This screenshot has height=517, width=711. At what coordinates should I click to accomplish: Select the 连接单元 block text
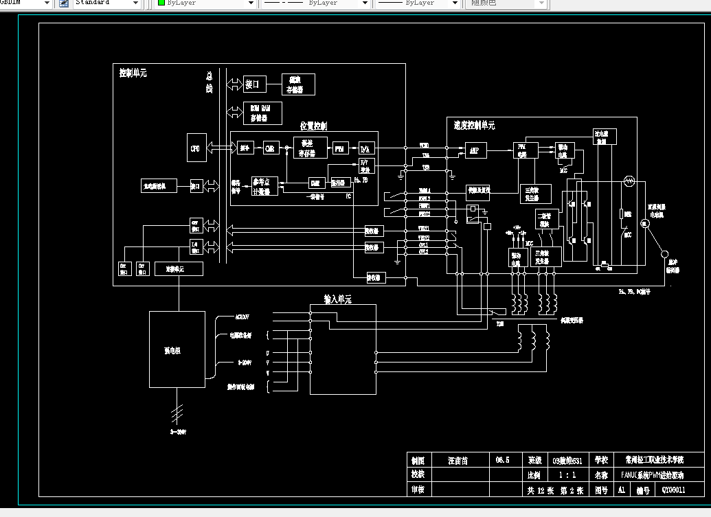(175, 269)
